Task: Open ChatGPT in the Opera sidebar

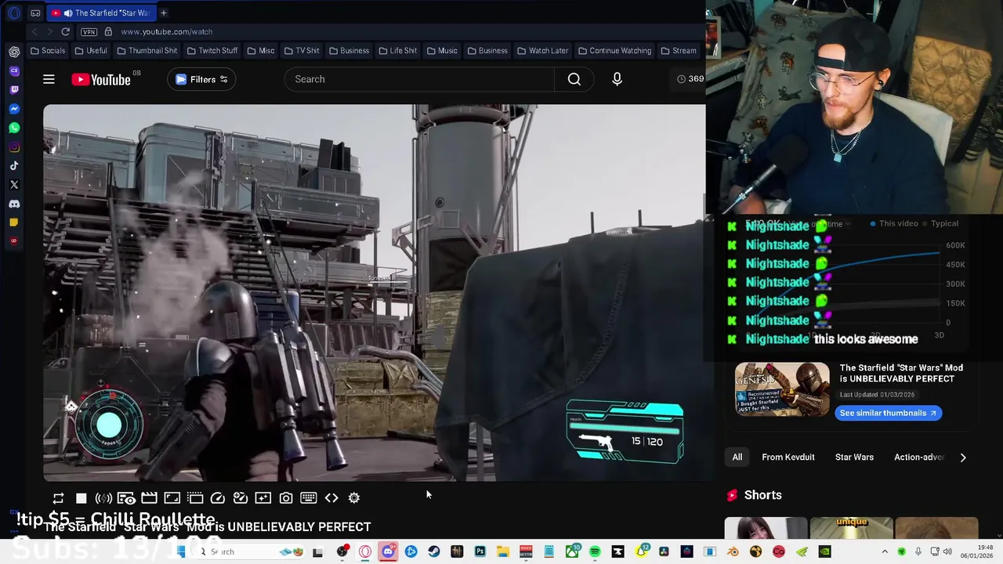Action: pos(14,52)
